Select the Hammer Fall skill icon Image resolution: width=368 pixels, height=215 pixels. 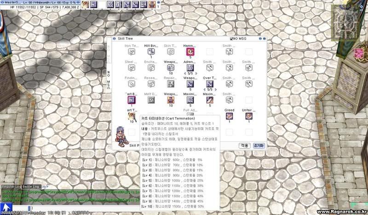190,51
